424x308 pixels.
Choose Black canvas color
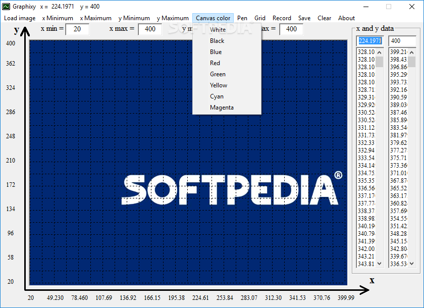tap(227, 41)
